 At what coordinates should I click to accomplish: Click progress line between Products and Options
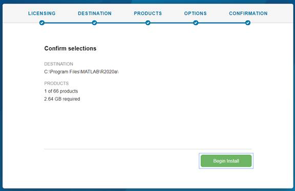172,23
